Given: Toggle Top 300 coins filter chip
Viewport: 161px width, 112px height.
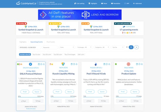Looking at the screenshot, I should pyautogui.click(x=58, y=55).
